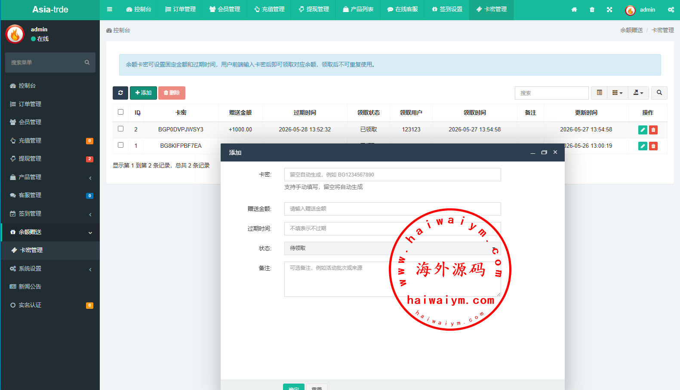Screen dimensions: 680x390
Task: Open 控制台 in the top navigation
Action: 138,9
